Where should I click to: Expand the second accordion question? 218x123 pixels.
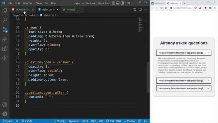[184, 81]
